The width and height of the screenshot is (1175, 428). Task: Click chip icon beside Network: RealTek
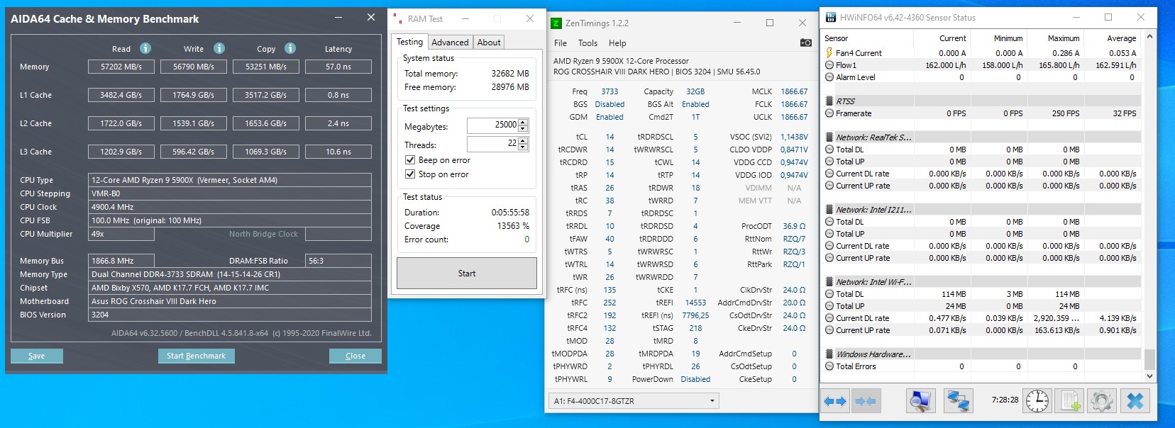click(x=829, y=137)
